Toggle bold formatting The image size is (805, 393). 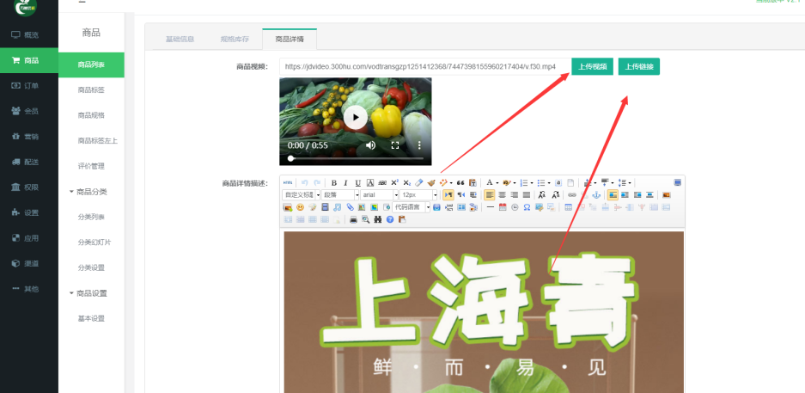(333, 183)
